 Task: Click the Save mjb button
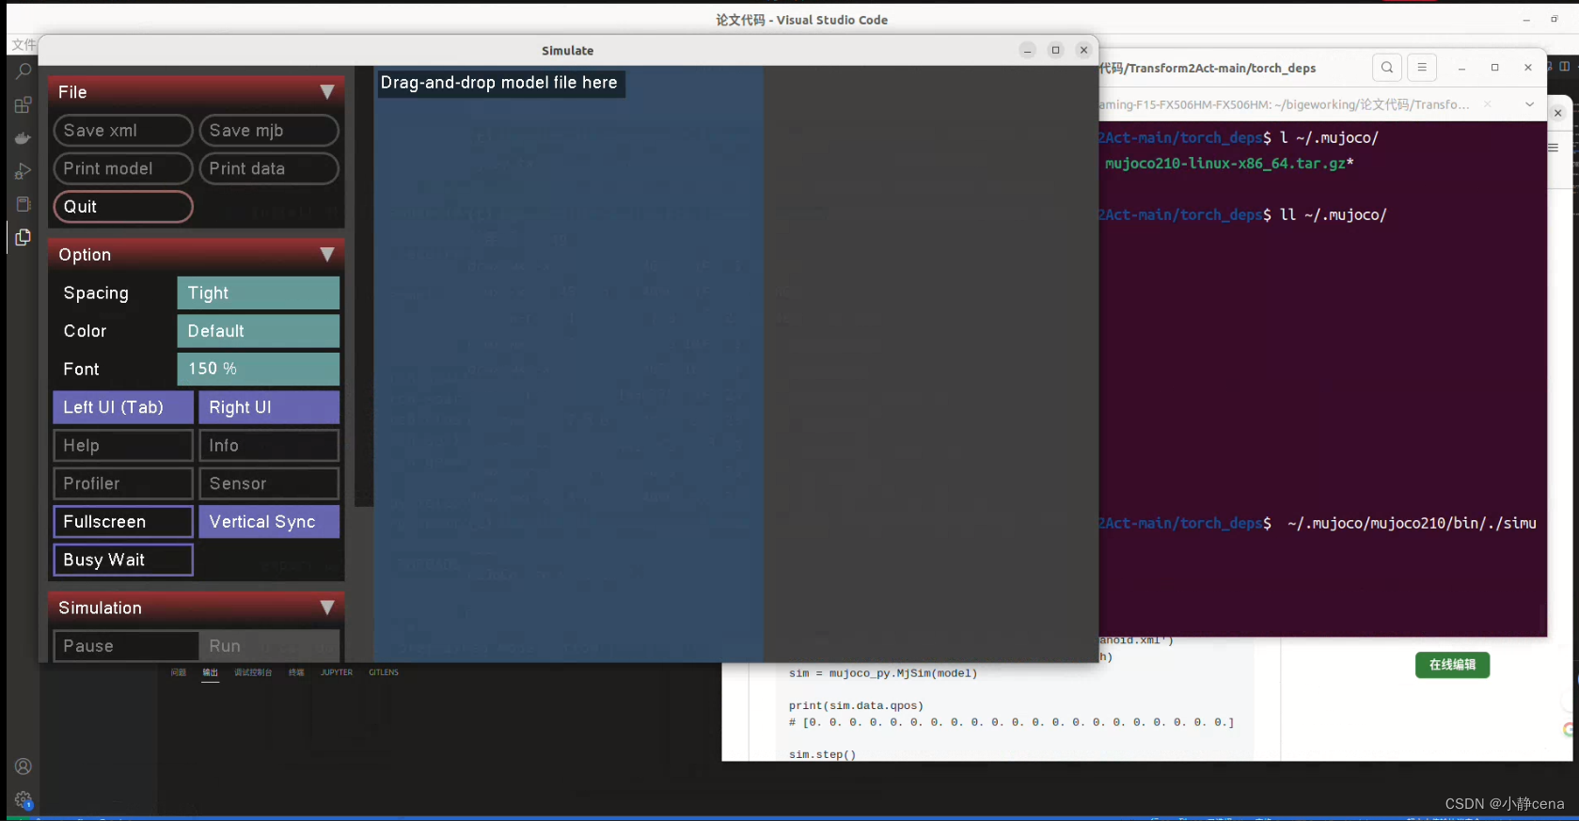269,131
